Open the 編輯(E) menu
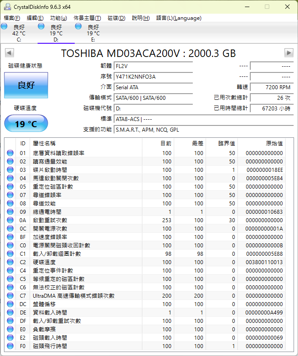This screenshot has height=356, width=298. click(x=35, y=18)
